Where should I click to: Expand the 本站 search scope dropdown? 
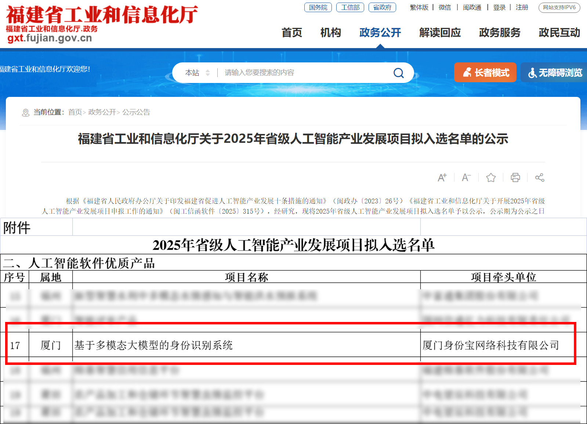[198, 73]
